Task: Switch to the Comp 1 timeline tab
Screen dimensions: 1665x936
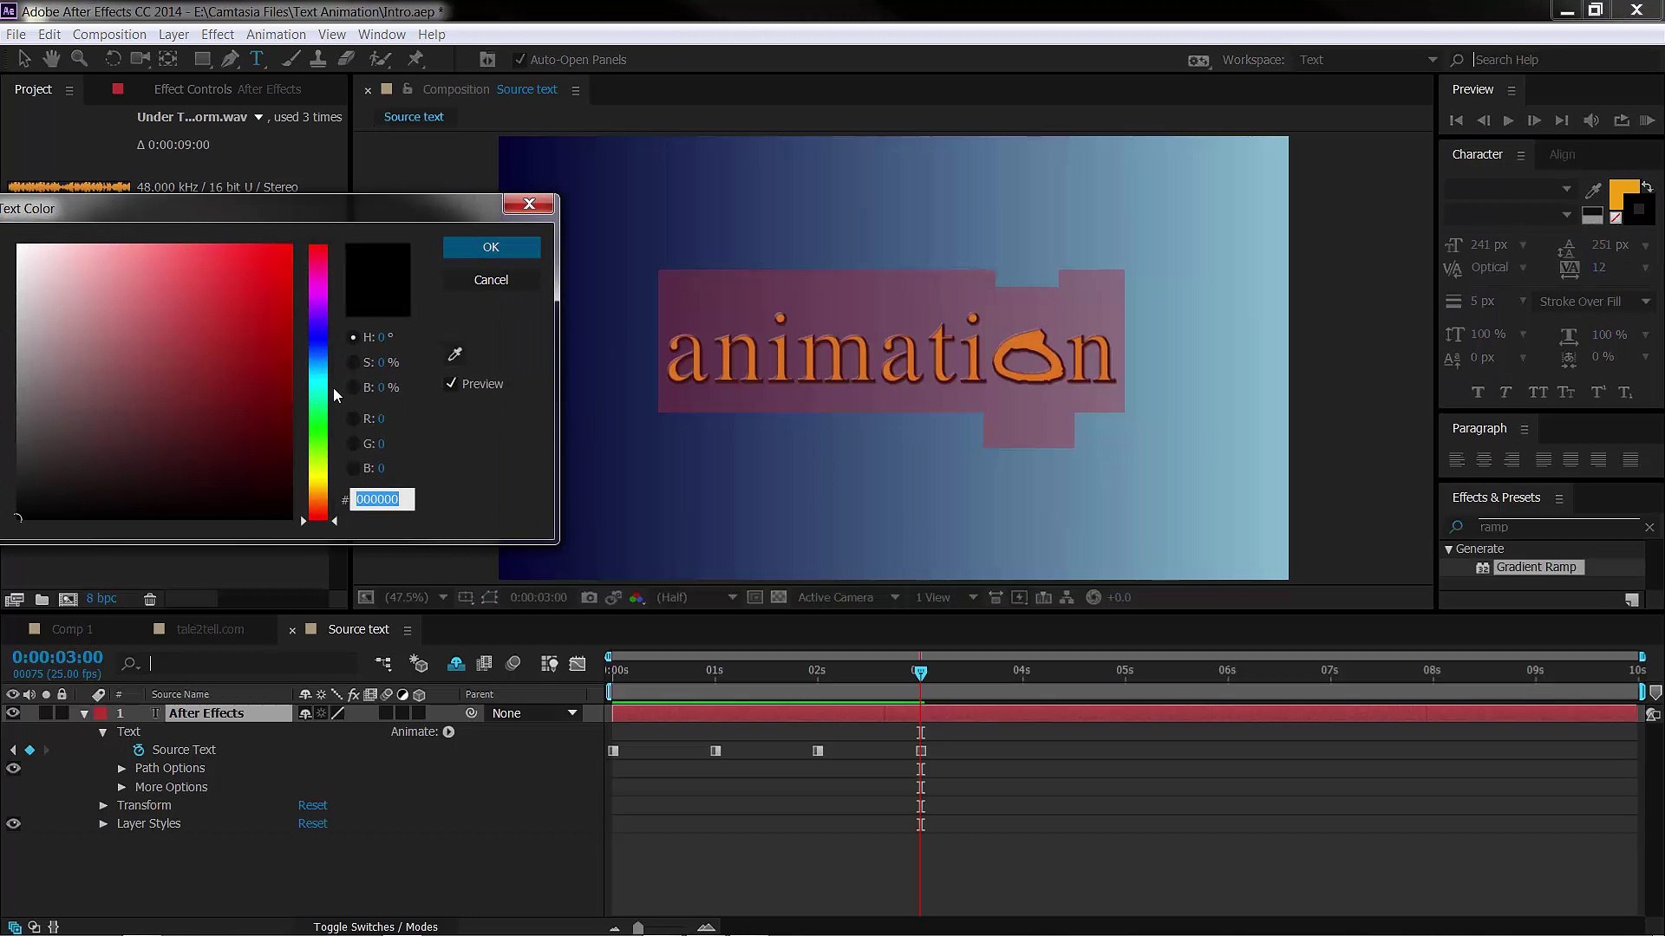Action: tap(72, 629)
